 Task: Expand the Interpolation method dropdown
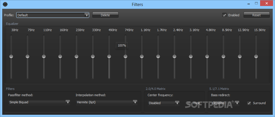[x=107, y=102]
